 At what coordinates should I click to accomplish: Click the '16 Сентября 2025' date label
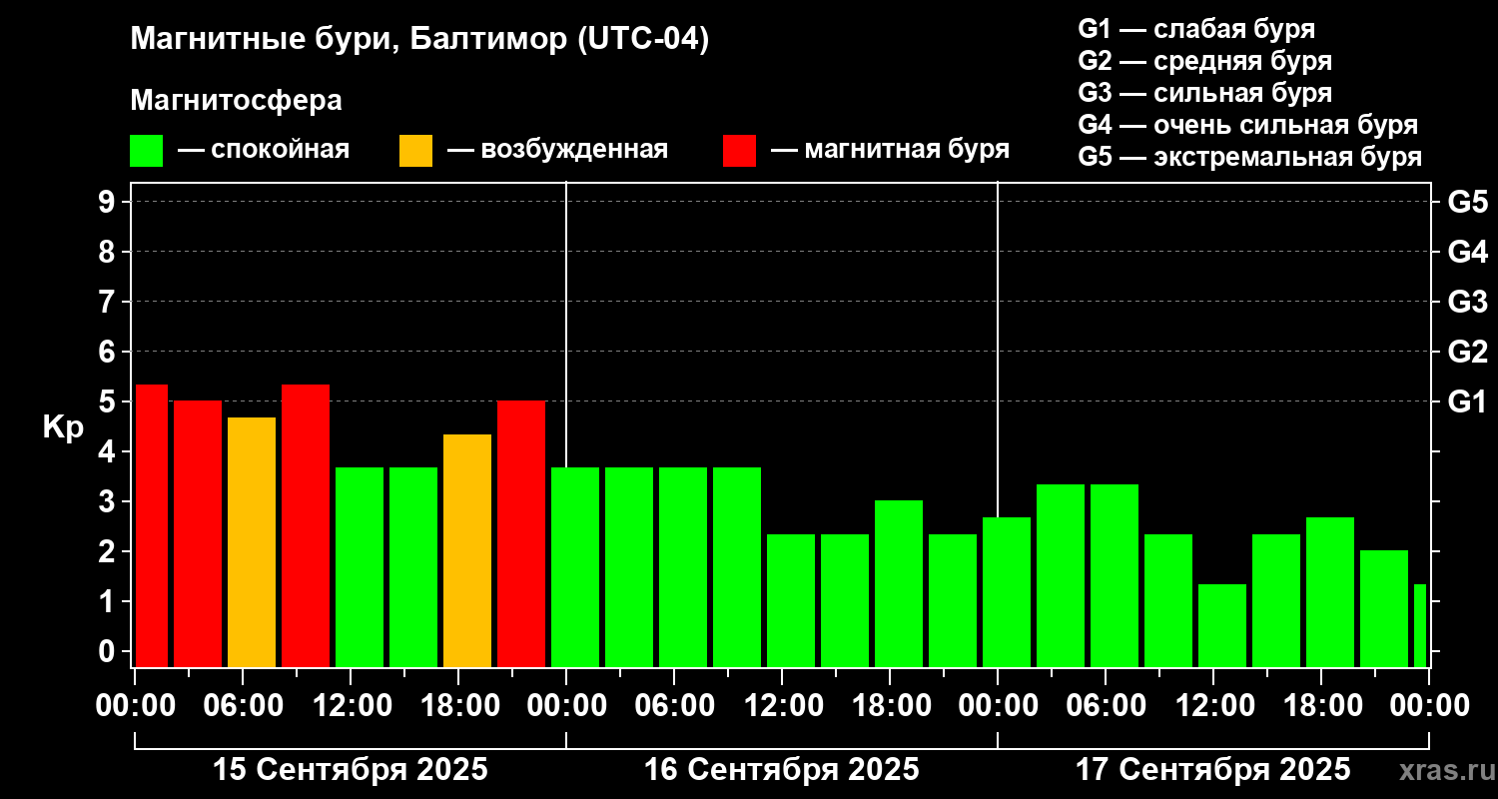tap(782, 770)
